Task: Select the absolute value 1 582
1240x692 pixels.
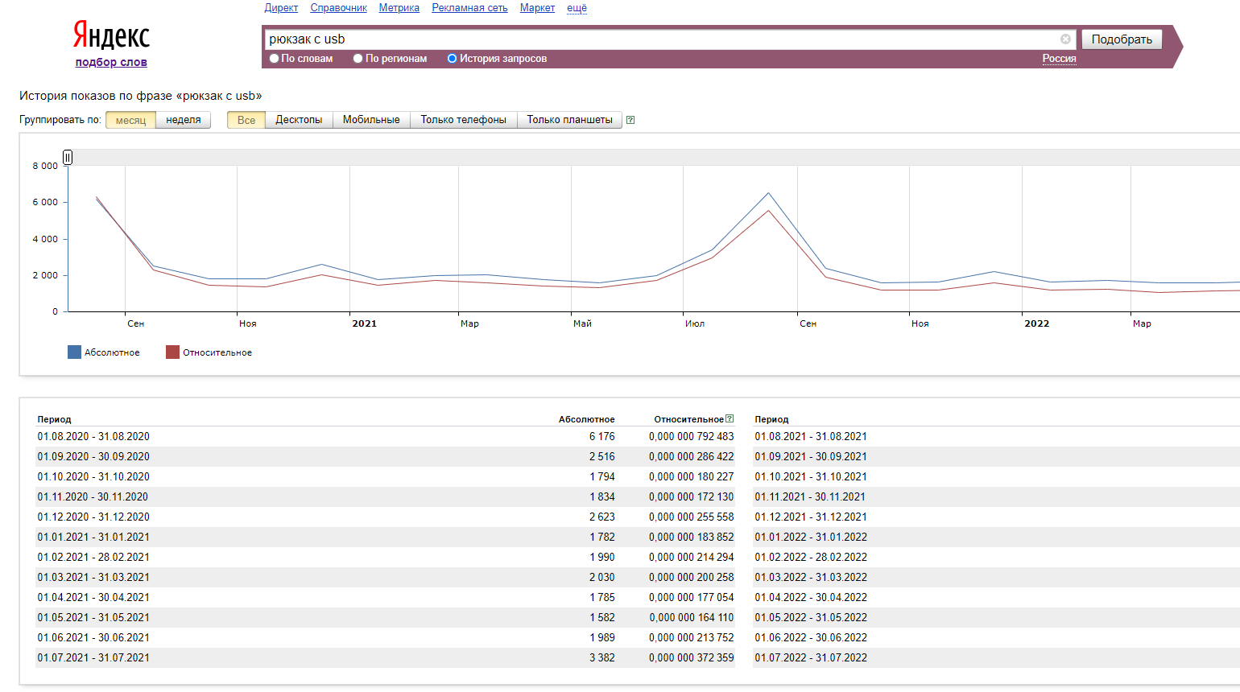Action: 601,617
